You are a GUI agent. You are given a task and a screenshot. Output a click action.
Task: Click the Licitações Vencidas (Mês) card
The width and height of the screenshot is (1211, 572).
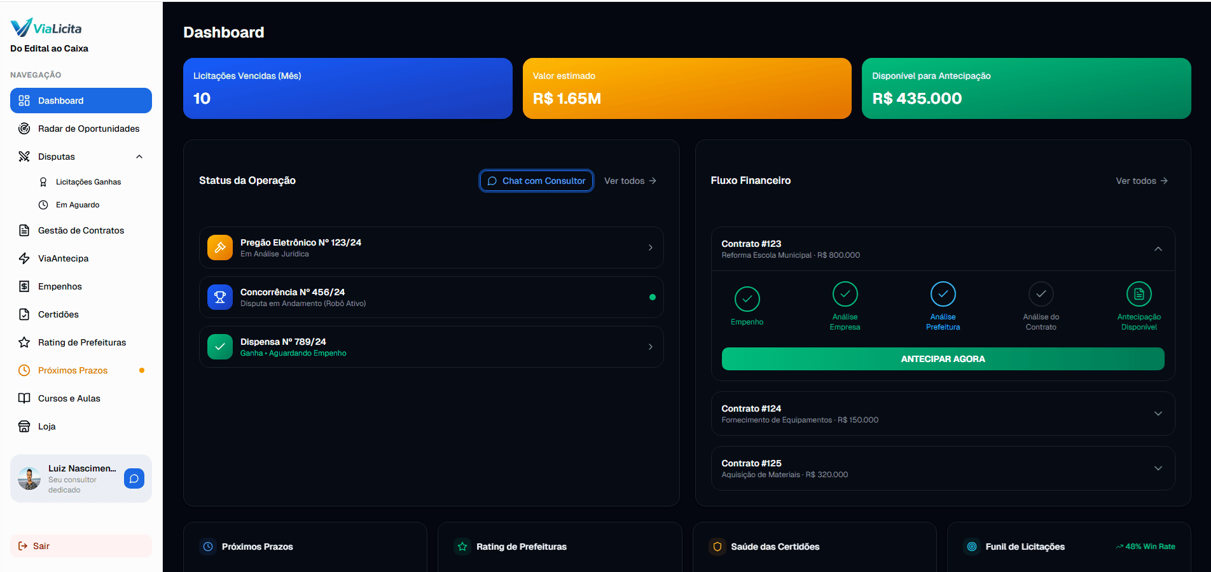click(348, 88)
